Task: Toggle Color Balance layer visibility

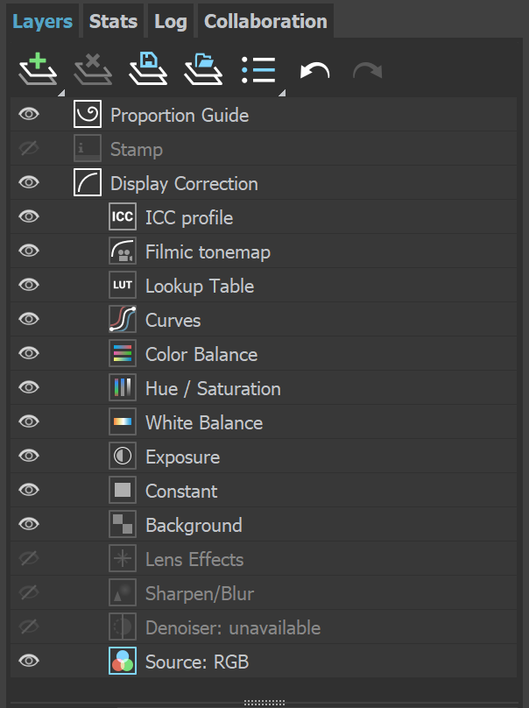Action: (29, 353)
